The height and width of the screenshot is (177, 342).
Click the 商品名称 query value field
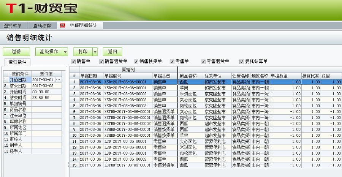pyautogui.click(x=47, y=109)
